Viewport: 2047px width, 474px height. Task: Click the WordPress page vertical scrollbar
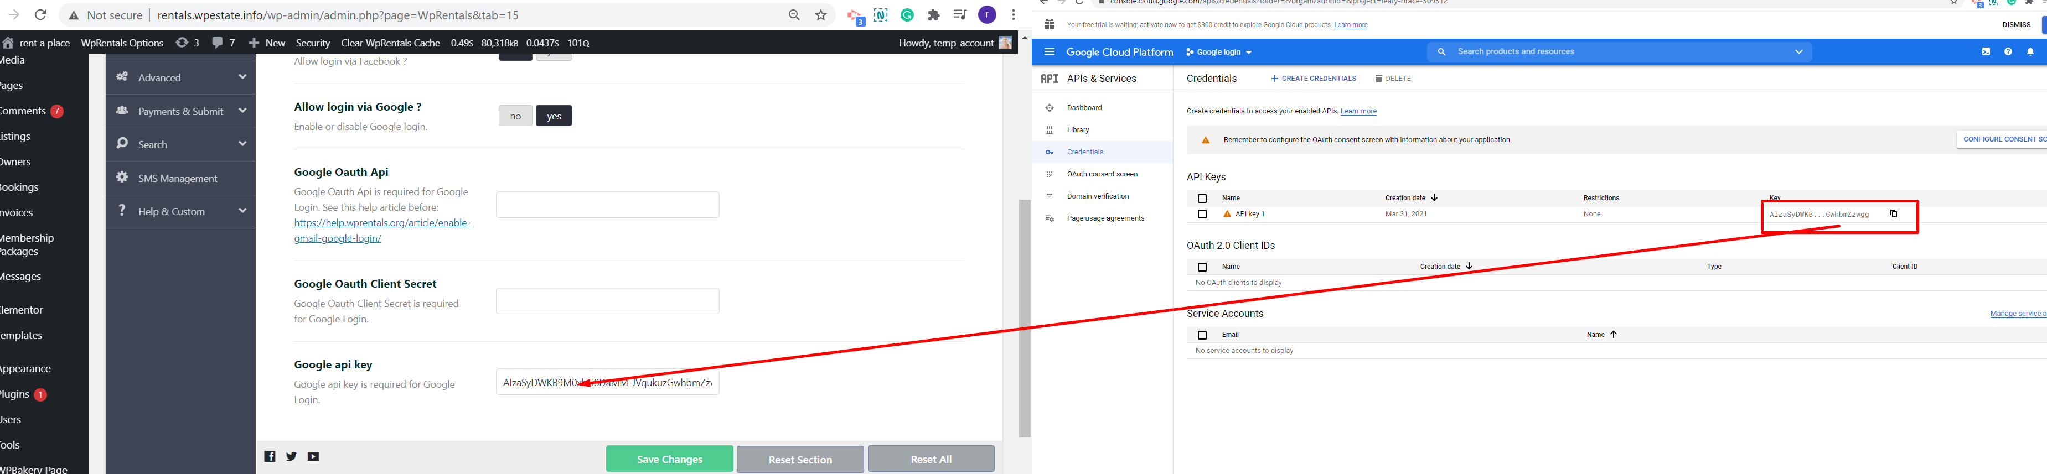1025,319
